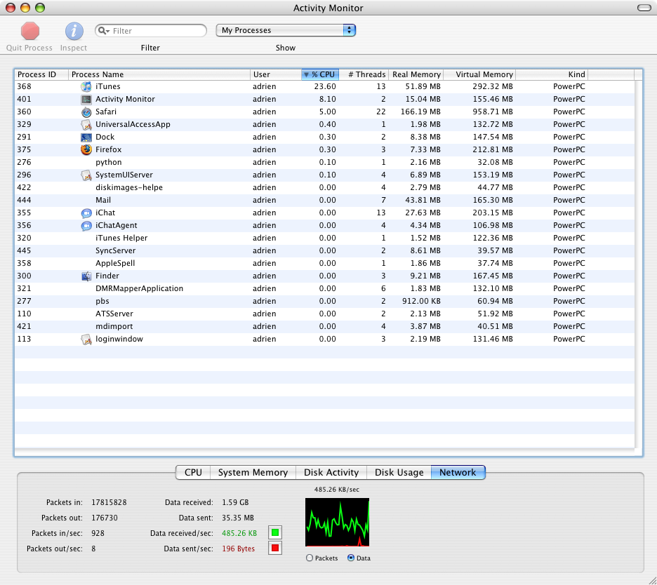Select the iTunes Helper process row
This screenshot has height=585, width=657.
coord(325,238)
